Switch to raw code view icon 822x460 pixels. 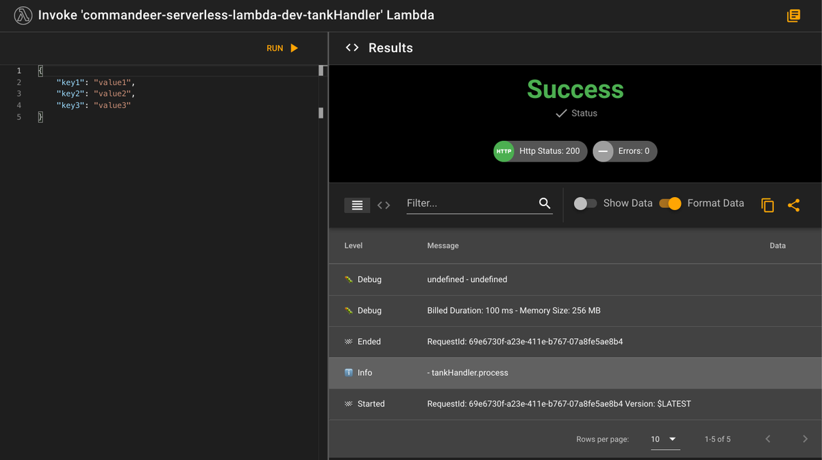384,205
